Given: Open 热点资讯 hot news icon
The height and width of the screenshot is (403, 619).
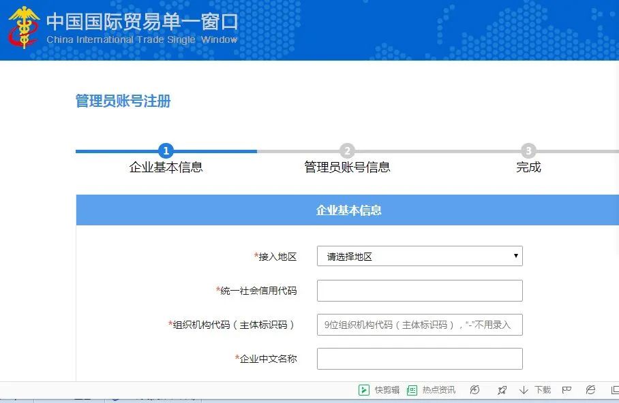Looking at the screenshot, I should click(x=431, y=390).
